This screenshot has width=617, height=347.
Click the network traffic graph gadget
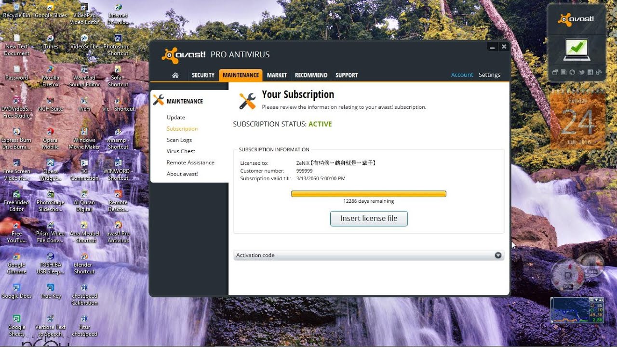tap(577, 310)
